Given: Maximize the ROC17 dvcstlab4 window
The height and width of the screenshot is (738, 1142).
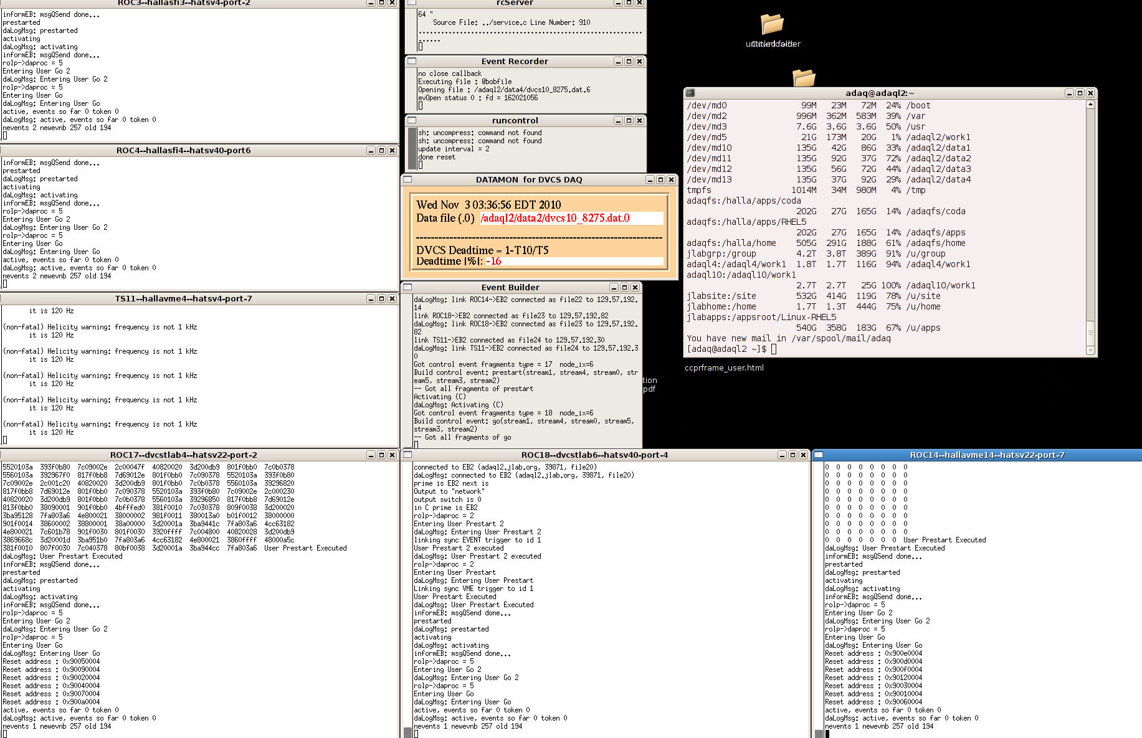Looking at the screenshot, I should tap(381, 455).
